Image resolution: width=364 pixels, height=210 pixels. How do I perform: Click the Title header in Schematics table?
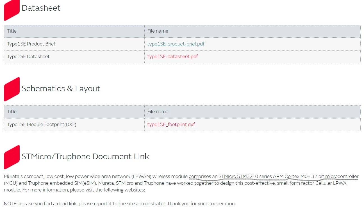[74, 111]
